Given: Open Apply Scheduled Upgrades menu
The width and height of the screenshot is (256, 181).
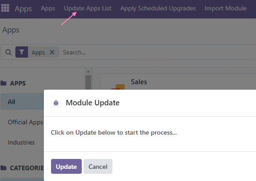Looking at the screenshot, I should (x=158, y=8).
